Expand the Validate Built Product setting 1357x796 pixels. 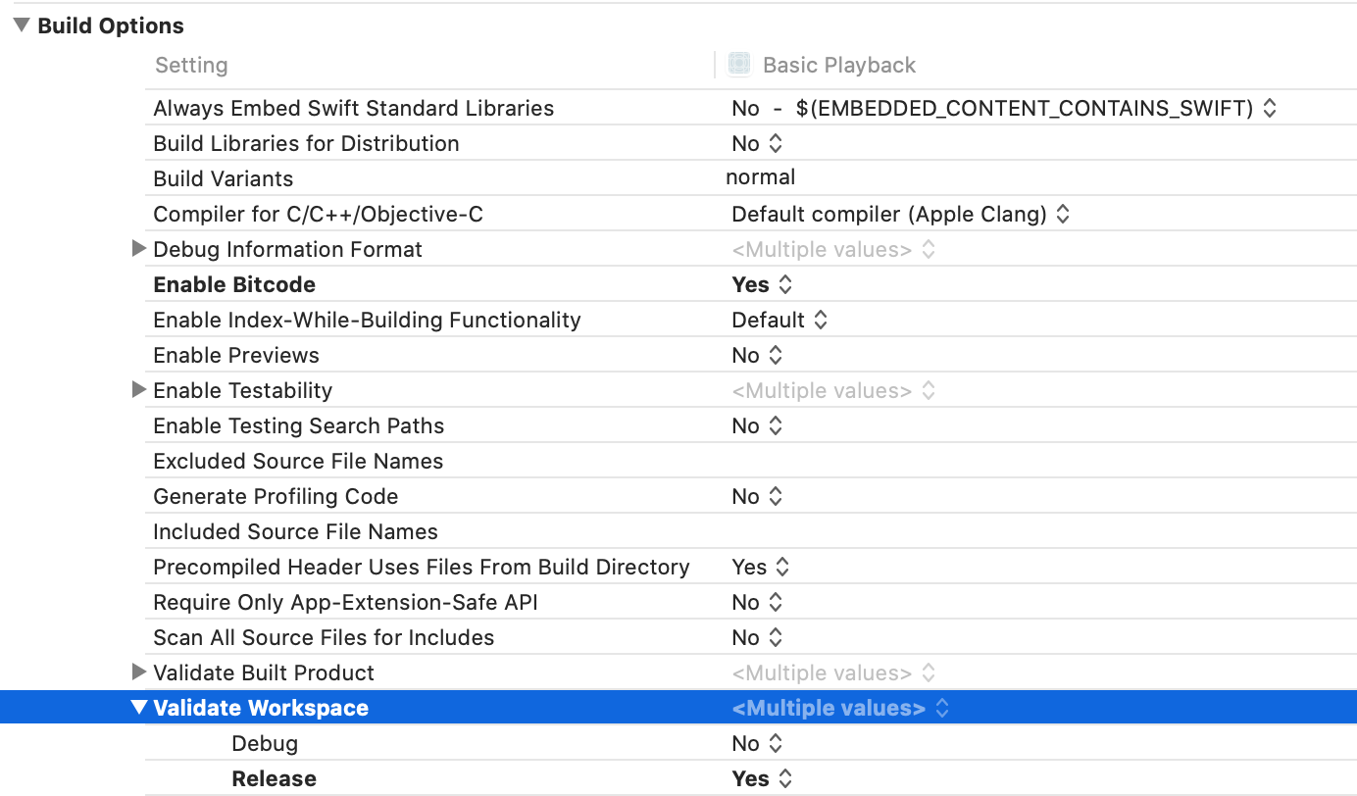(139, 672)
